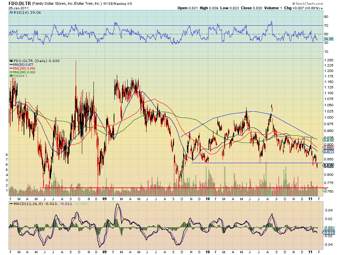Image resolution: width=339 pixels, height=255 pixels.
Task: Click the MA(100) 0.890 legend entry
Action: pyautogui.click(x=24, y=69)
